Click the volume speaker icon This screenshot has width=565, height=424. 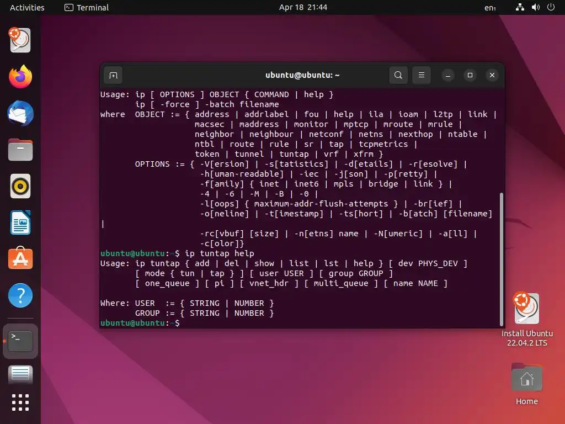pos(535,7)
